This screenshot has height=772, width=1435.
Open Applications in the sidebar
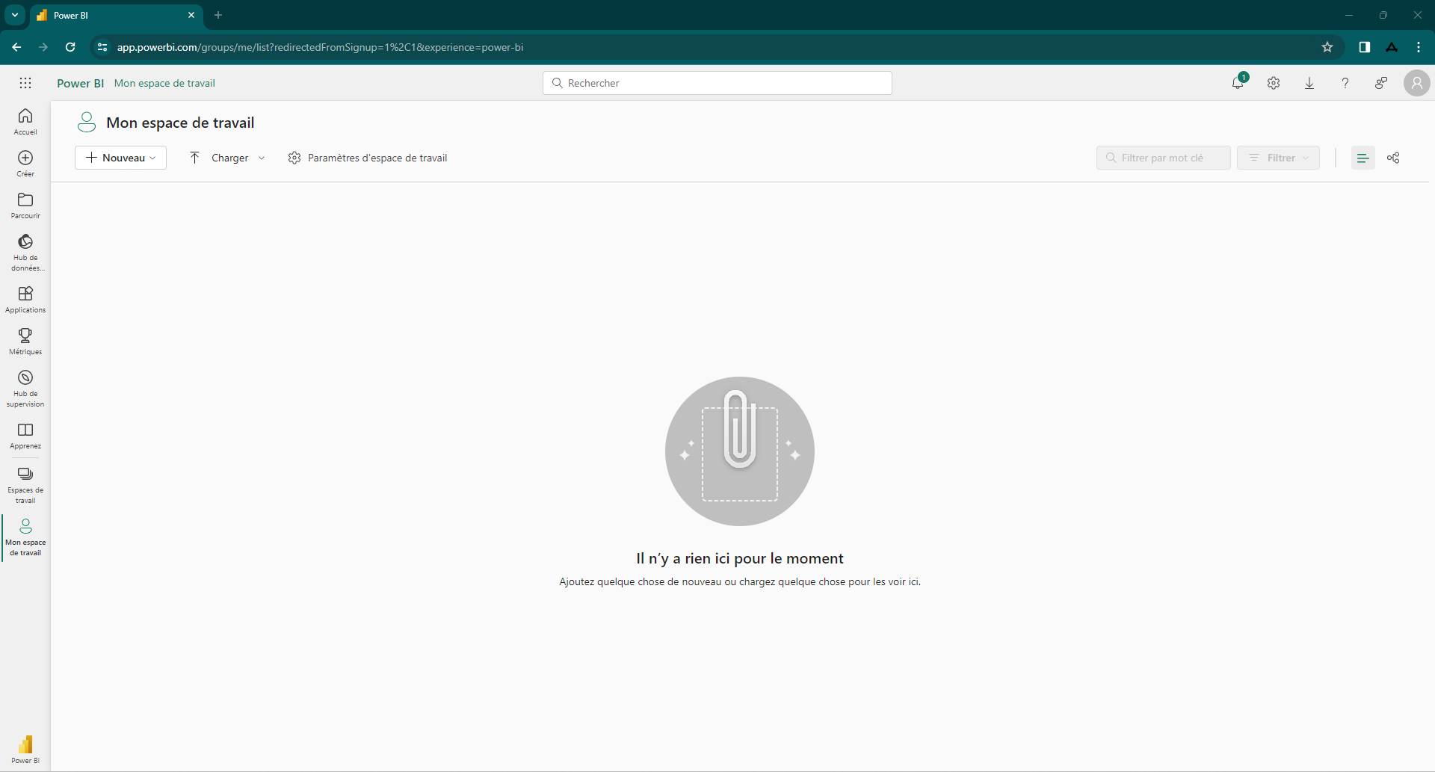tap(25, 299)
